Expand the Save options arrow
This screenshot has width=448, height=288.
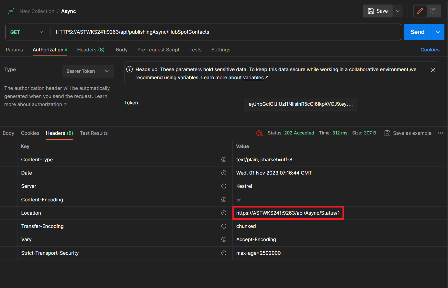(398, 11)
